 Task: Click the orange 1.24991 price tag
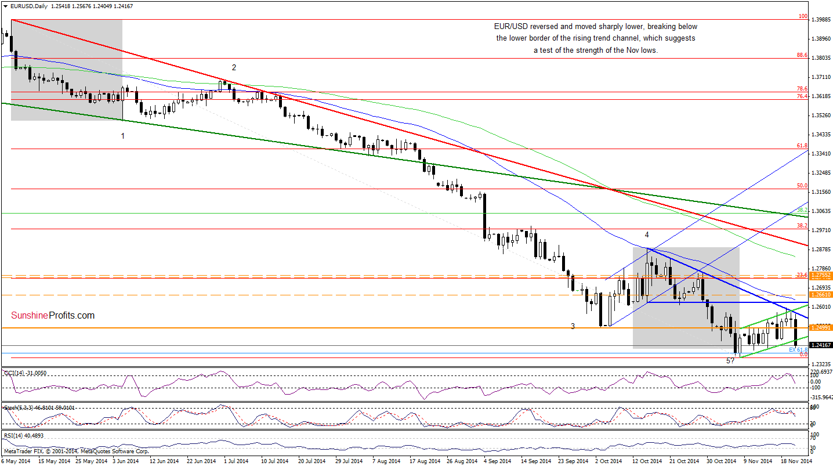click(x=821, y=328)
